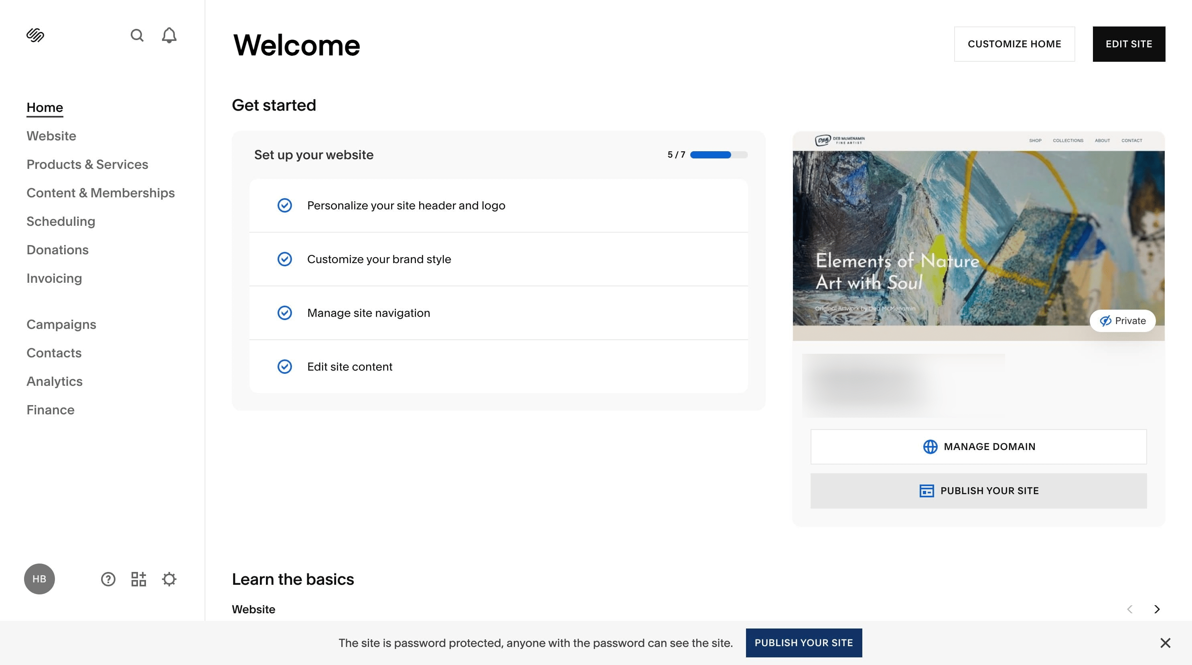Open the HB account avatar
The width and height of the screenshot is (1192, 665).
(39, 579)
